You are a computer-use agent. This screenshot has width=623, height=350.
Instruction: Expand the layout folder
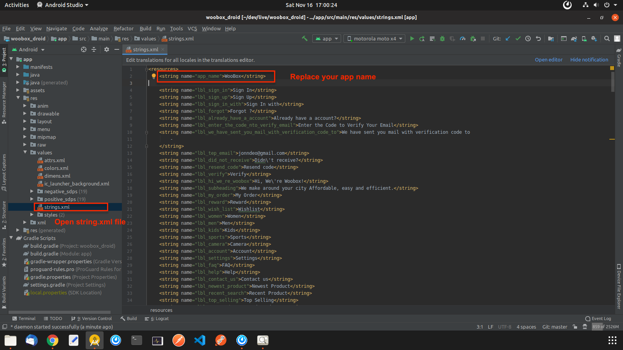point(25,121)
